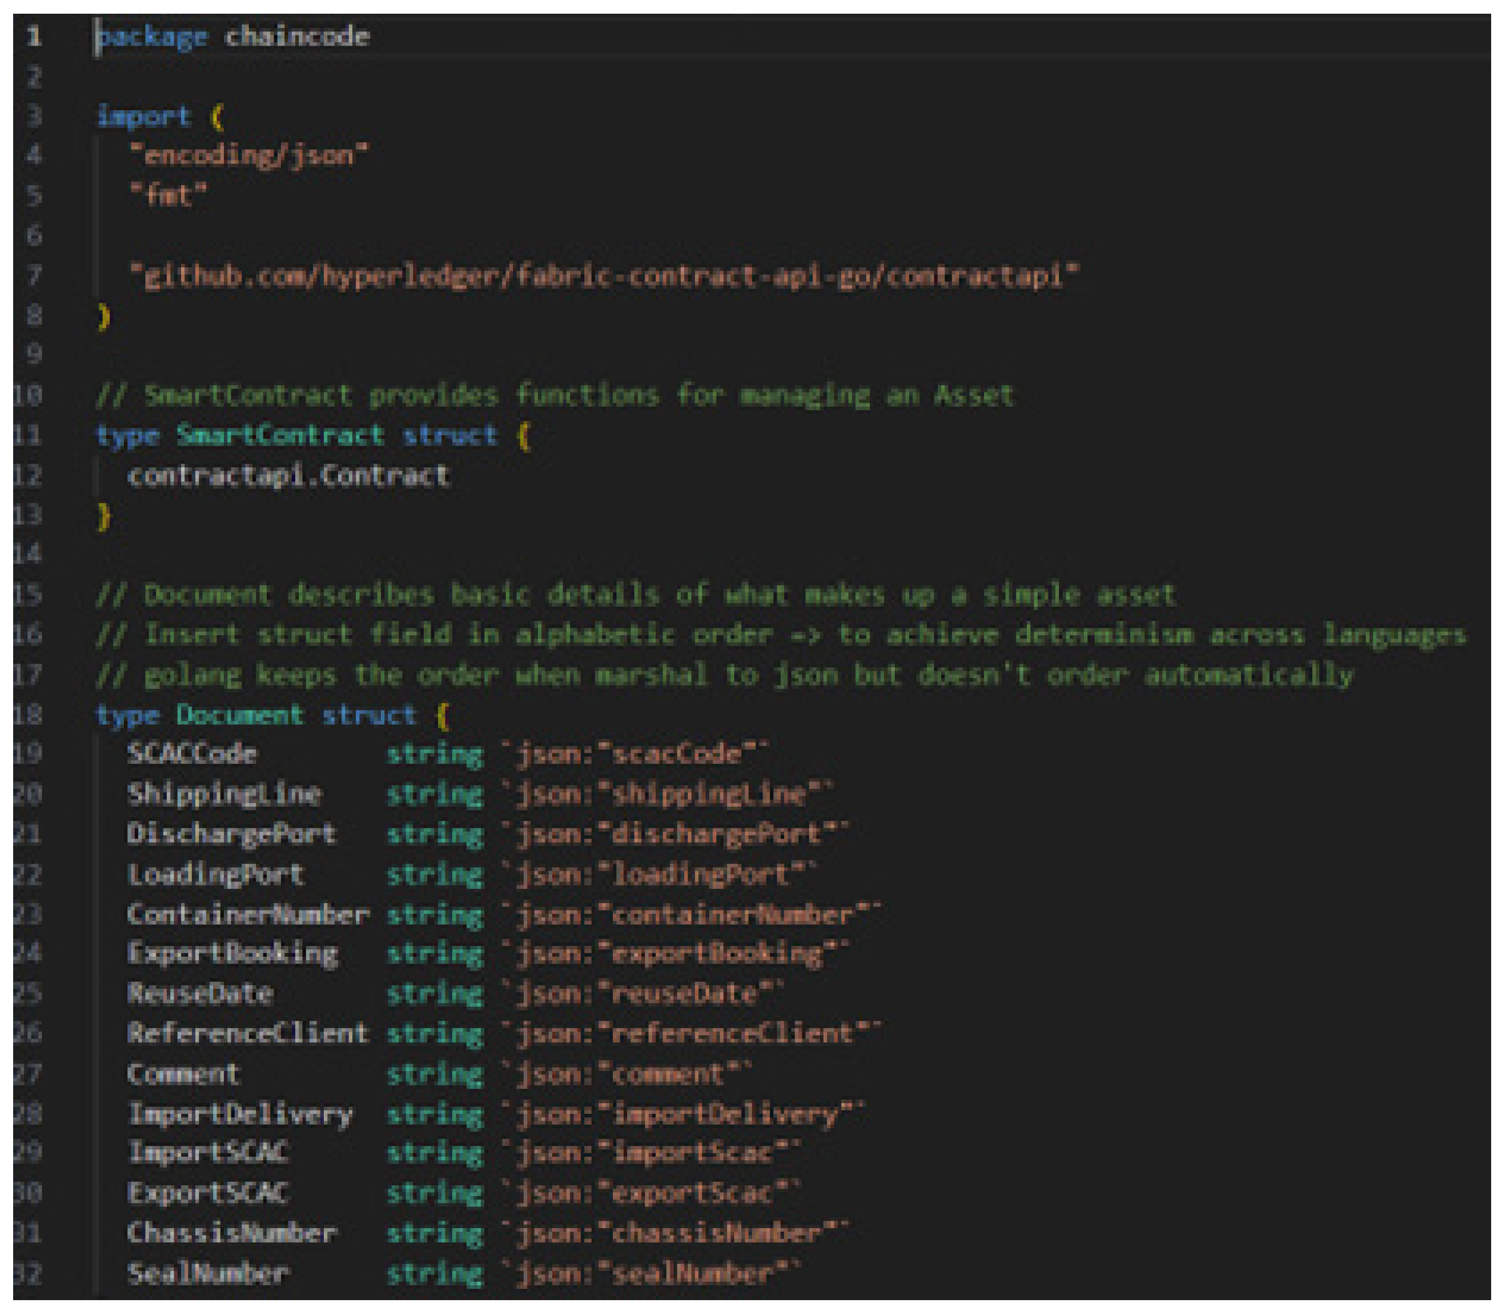
Task: Click the "fmt" import string
Action: click(168, 195)
